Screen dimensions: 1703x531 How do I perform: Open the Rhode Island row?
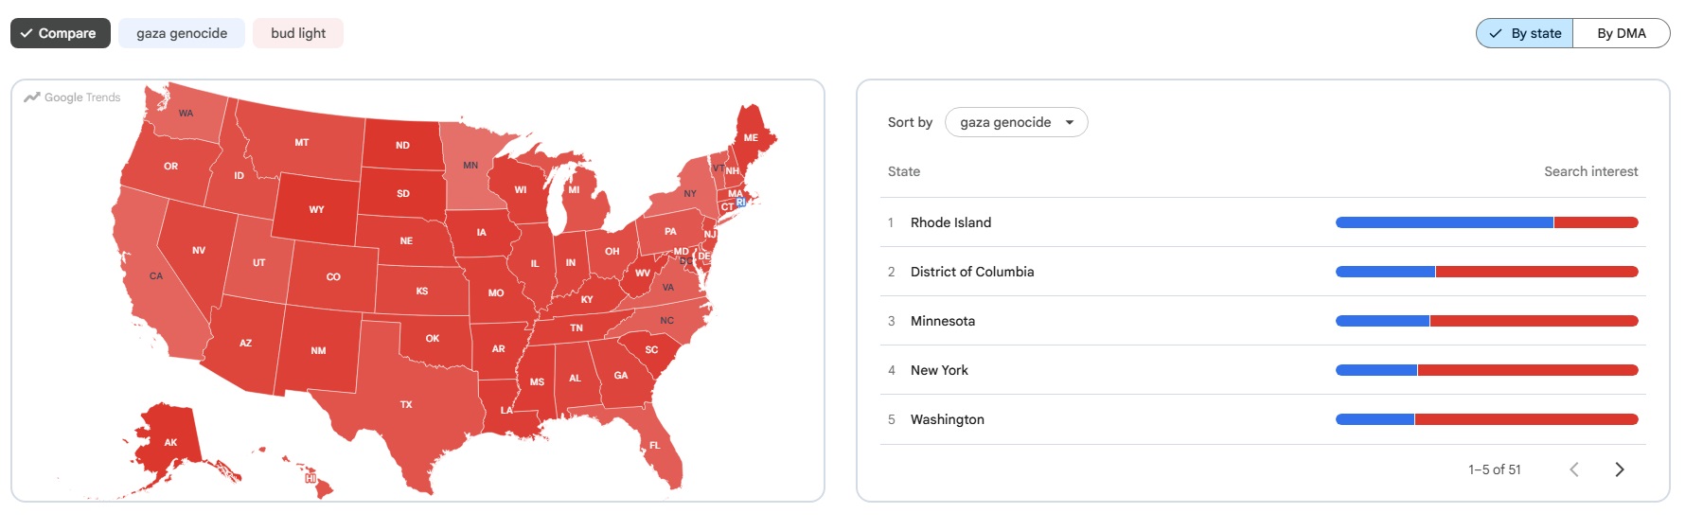[1263, 222]
